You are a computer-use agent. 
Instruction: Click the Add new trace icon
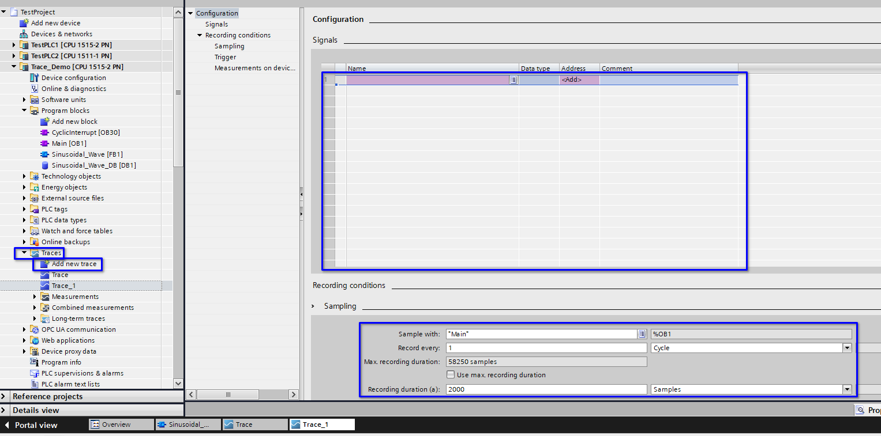(44, 264)
